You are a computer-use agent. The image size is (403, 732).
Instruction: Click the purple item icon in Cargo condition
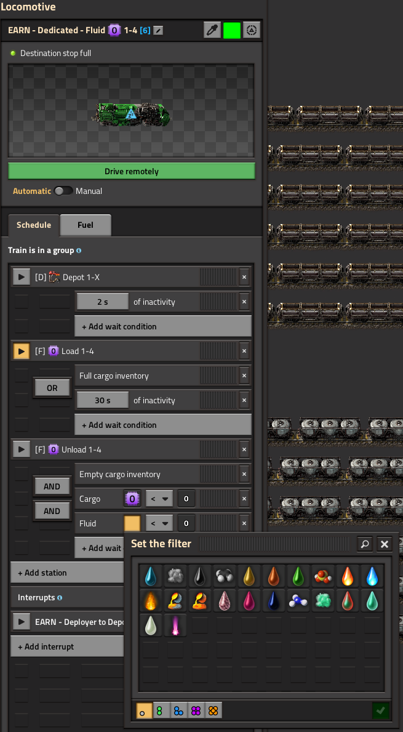pos(132,499)
